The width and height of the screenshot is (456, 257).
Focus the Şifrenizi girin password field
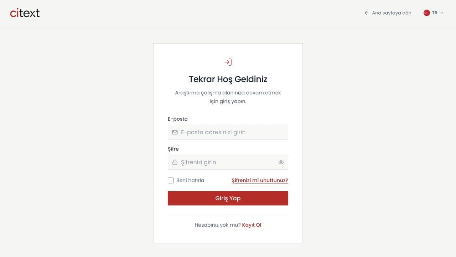[x=228, y=162]
